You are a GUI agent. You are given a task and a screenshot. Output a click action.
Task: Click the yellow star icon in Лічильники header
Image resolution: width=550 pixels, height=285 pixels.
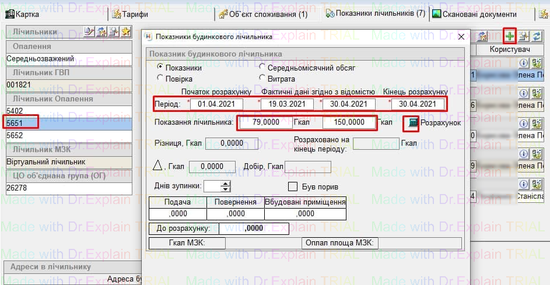tap(125, 31)
